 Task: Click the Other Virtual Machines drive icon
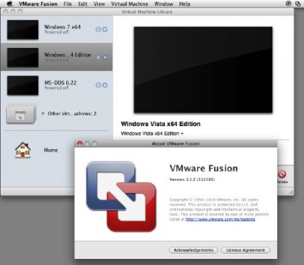(x=21, y=114)
